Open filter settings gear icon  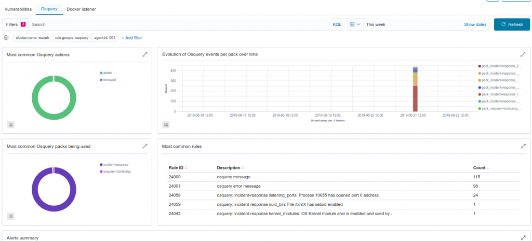pos(6,37)
